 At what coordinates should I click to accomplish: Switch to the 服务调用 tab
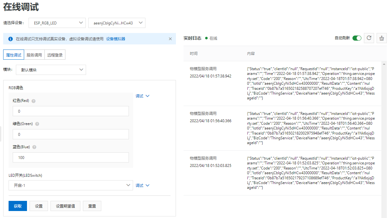pos(34,55)
